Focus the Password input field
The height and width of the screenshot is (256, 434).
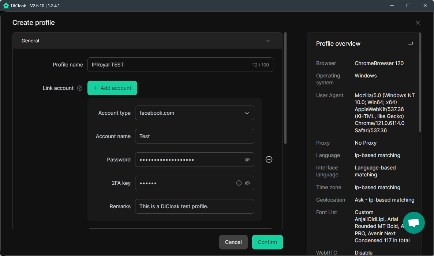point(195,160)
